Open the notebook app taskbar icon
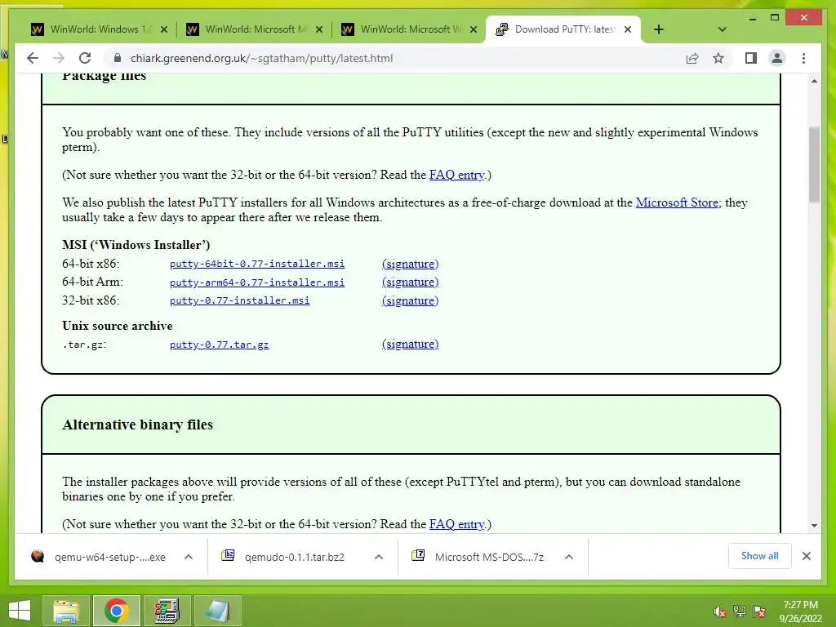The image size is (836, 627). tap(217, 611)
